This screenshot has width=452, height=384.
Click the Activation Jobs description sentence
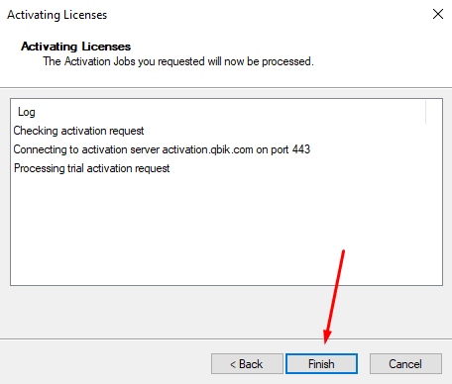point(178,61)
